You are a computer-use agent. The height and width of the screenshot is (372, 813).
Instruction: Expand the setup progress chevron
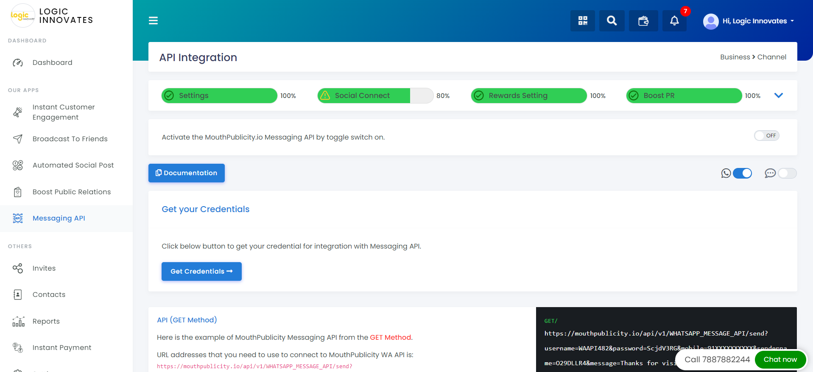point(779,95)
